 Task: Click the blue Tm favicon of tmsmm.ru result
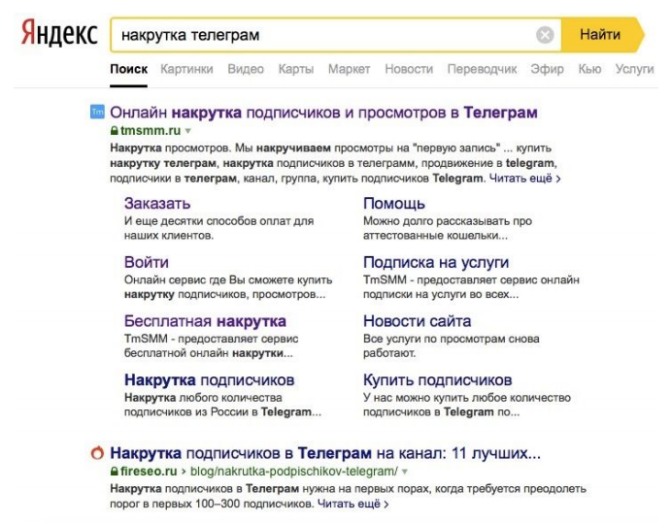(x=97, y=112)
